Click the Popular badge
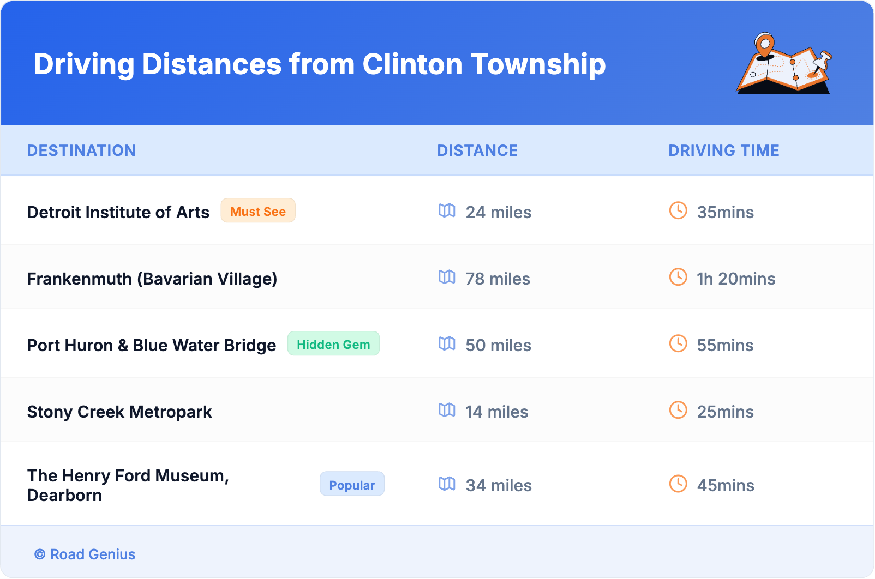This screenshot has width=875, height=579. click(352, 484)
